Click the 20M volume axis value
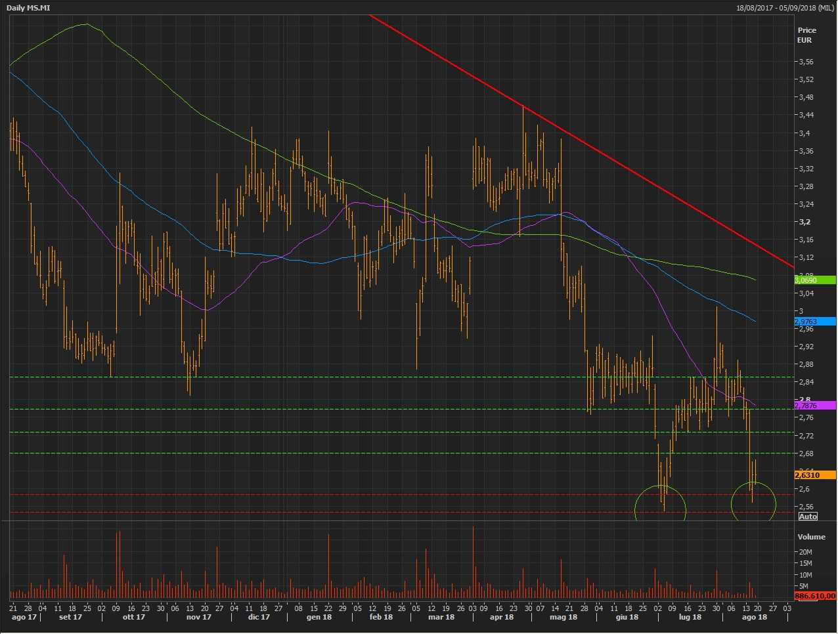Image resolution: width=838 pixels, height=634 pixels. pyautogui.click(x=805, y=552)
